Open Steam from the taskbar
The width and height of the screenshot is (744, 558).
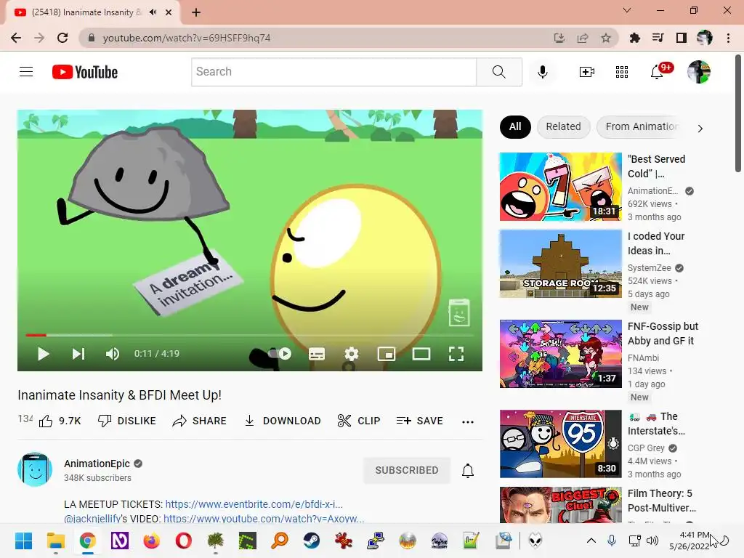tap(312, 541)
